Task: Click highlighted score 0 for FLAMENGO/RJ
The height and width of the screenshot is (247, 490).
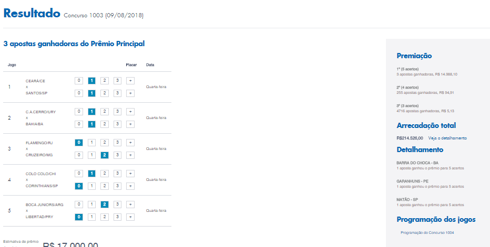Action: tap(79, 143)
